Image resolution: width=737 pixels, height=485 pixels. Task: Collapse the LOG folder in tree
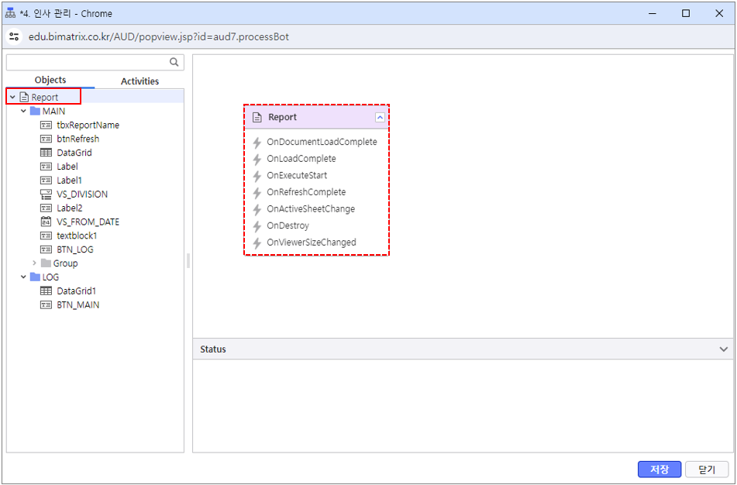coord(24,277)
